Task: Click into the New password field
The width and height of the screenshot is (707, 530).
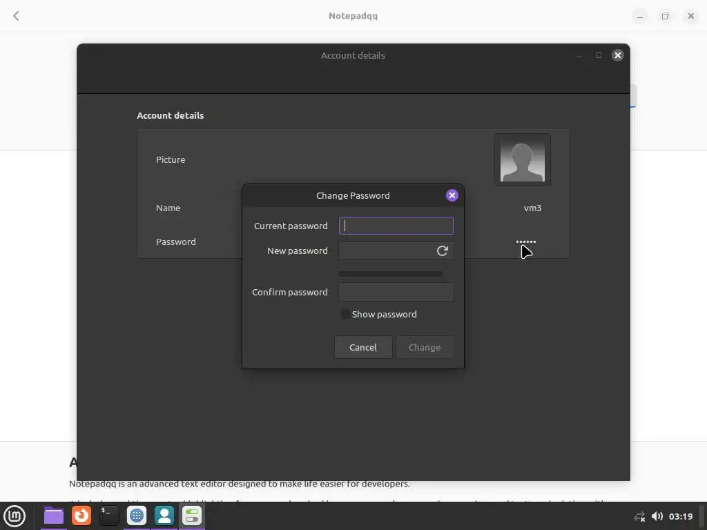Action: [x=396, y=251]
